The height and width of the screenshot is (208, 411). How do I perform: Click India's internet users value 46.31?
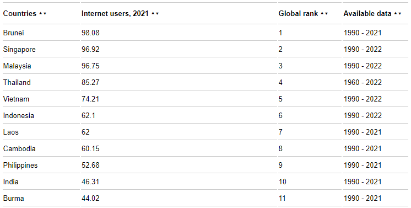pos(90,182)
